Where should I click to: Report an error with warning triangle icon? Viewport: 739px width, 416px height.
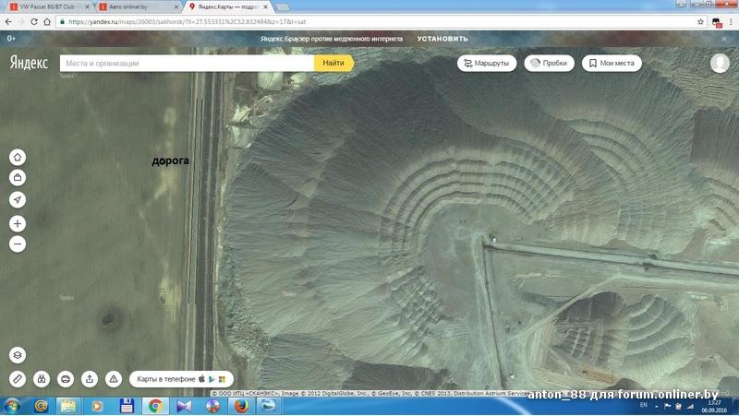point(114,379)
